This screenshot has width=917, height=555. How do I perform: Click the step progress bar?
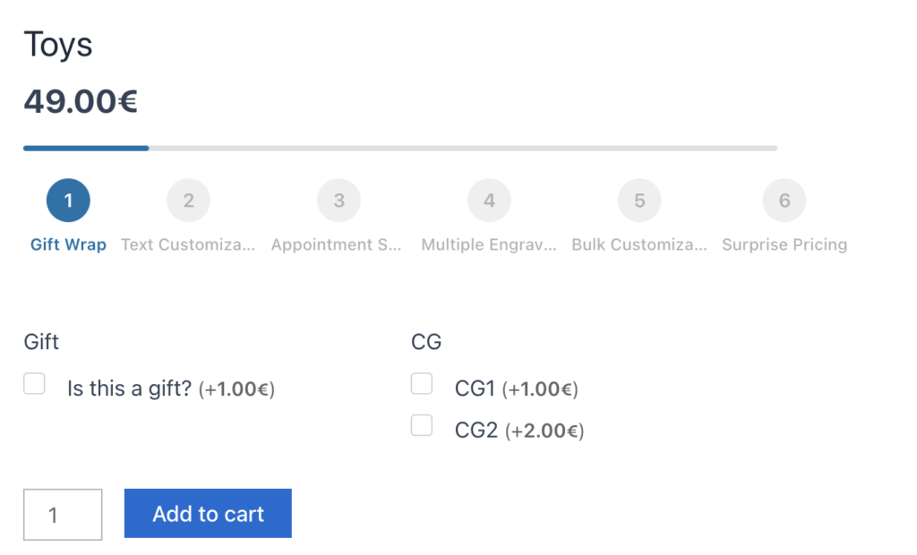[400, 148]
